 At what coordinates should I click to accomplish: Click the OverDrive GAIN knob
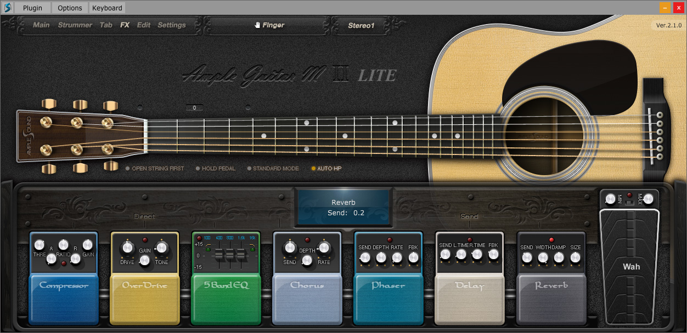coord(145,261)
